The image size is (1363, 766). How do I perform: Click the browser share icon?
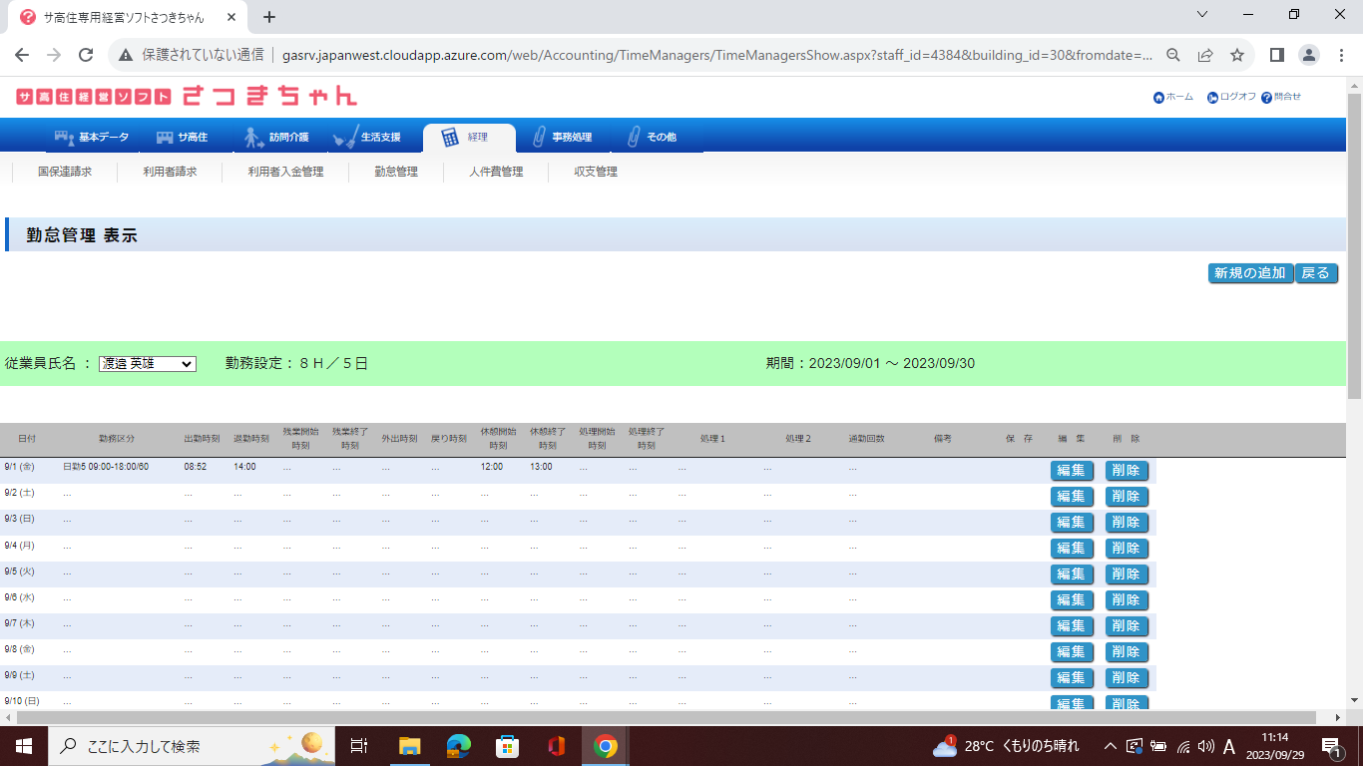pos(1205,55)
